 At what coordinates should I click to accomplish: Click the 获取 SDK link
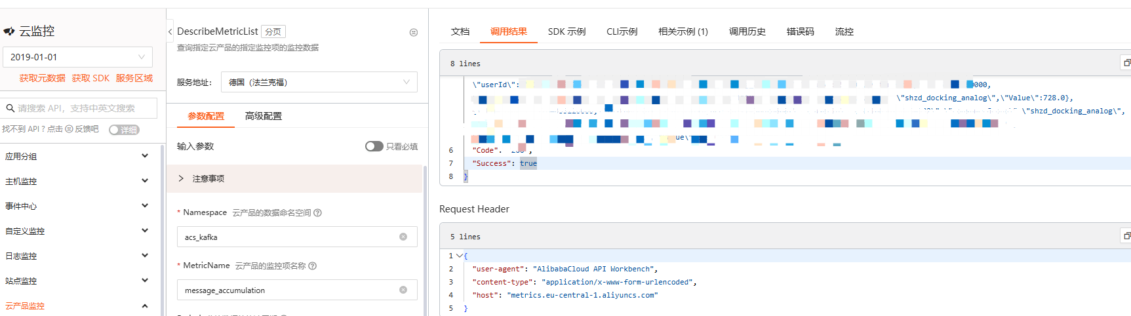pyautogui.click(x=90, y=78)
